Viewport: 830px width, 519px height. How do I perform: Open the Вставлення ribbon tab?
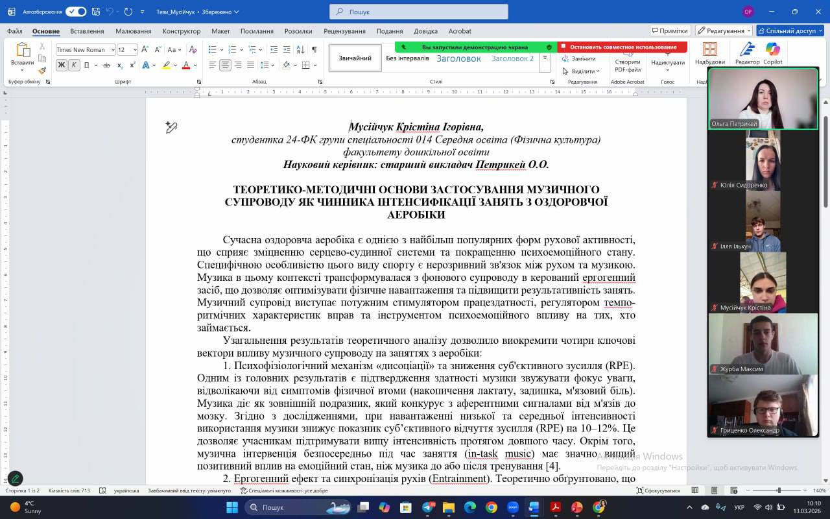pos(87,31)
